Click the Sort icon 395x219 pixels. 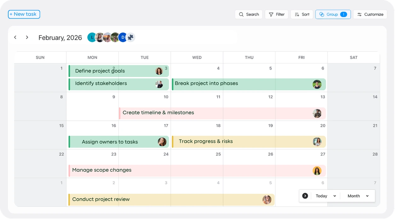point(296,14)
